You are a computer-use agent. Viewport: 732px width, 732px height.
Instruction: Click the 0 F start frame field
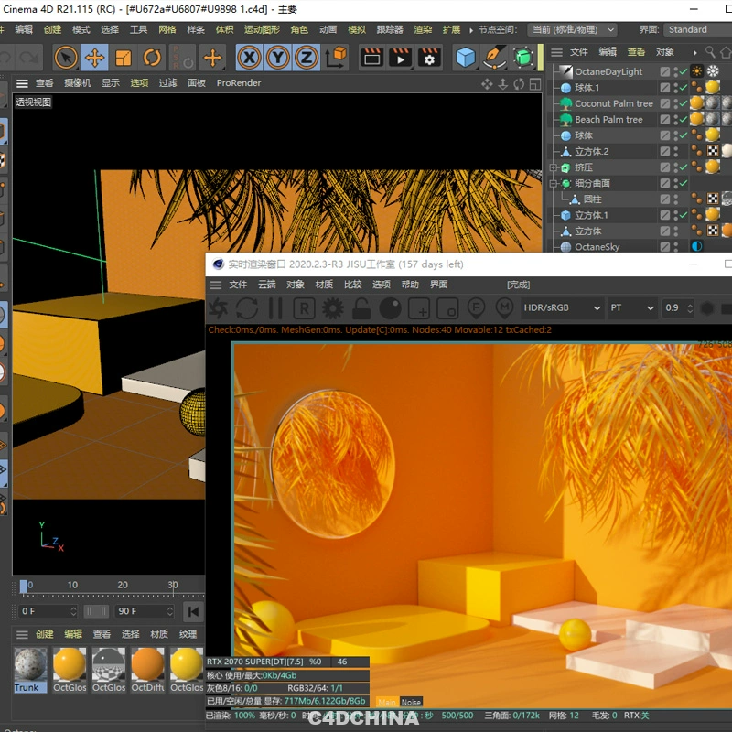point(48,611)
